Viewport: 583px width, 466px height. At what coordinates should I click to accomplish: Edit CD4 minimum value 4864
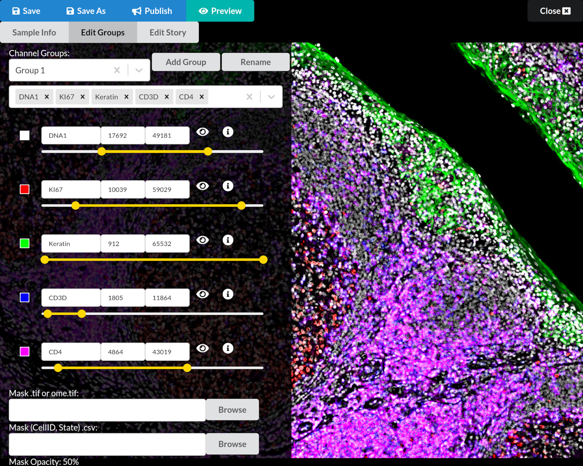coord(123,352)
